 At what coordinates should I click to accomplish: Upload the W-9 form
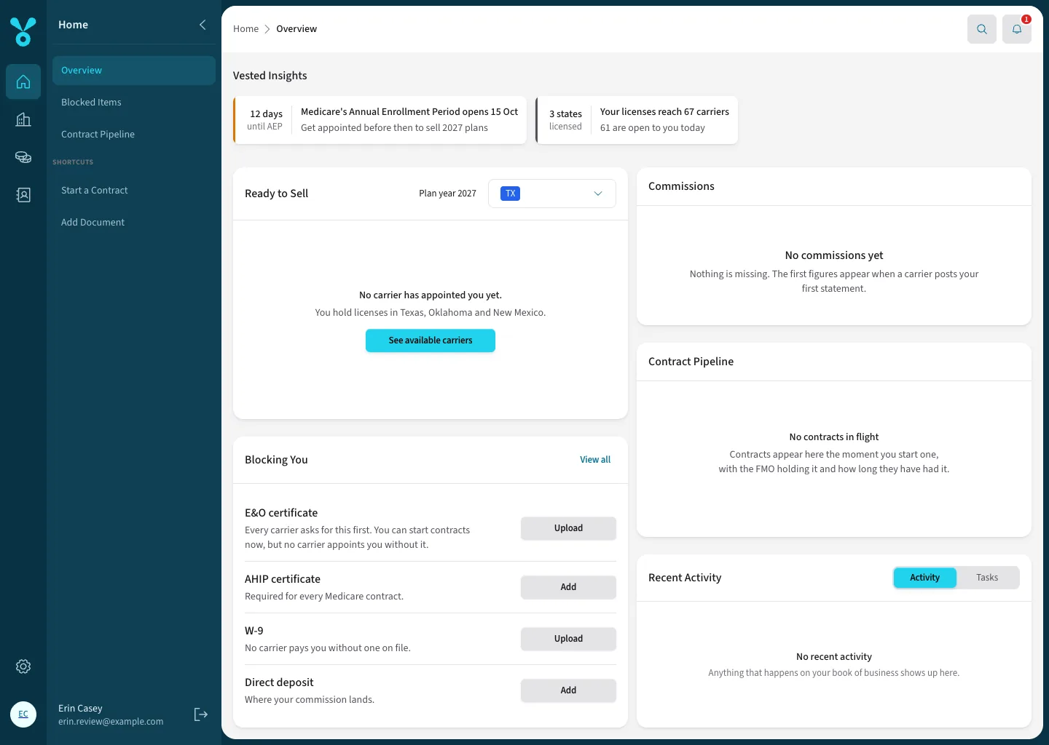[568, 639]
